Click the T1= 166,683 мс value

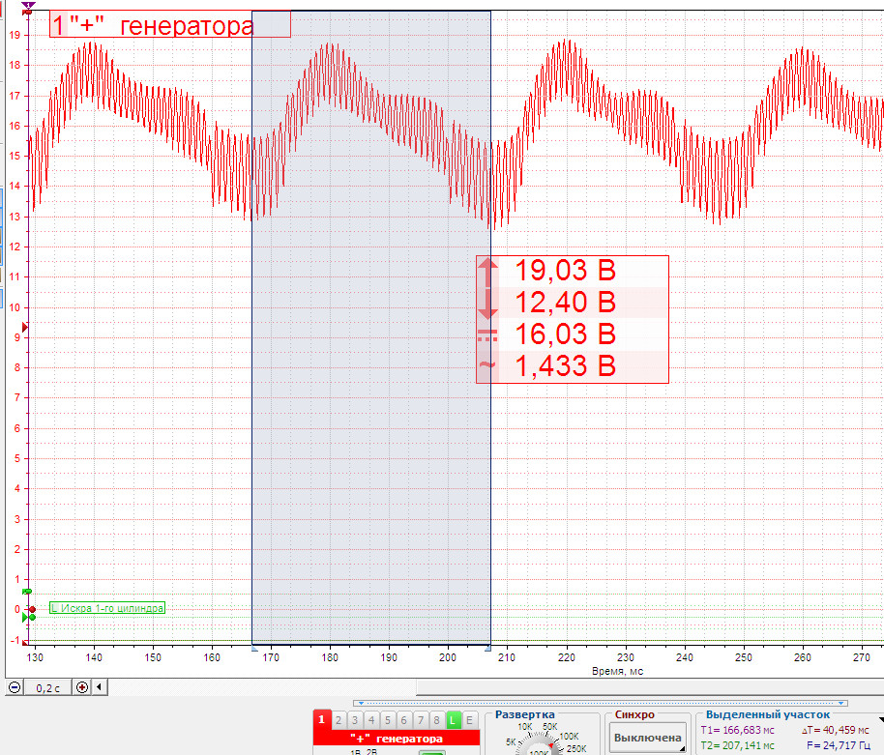(737, 730)
